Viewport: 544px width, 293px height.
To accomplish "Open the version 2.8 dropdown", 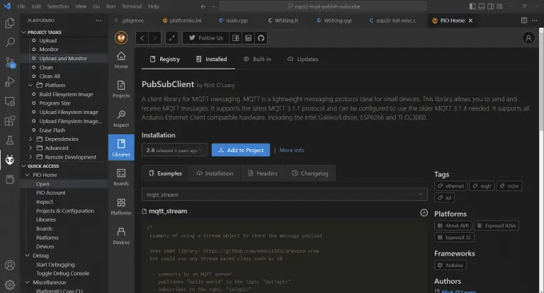I will (x=174, y=150).
